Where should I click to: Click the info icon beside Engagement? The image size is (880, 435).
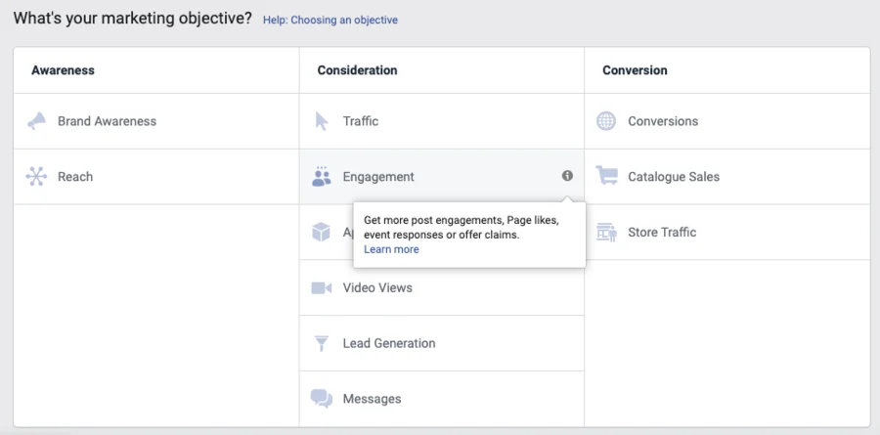point(567,176)
